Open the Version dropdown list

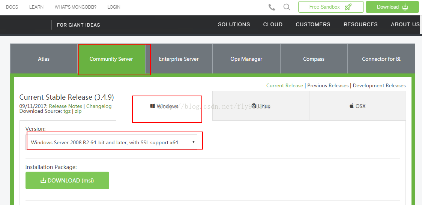[112, 142]
